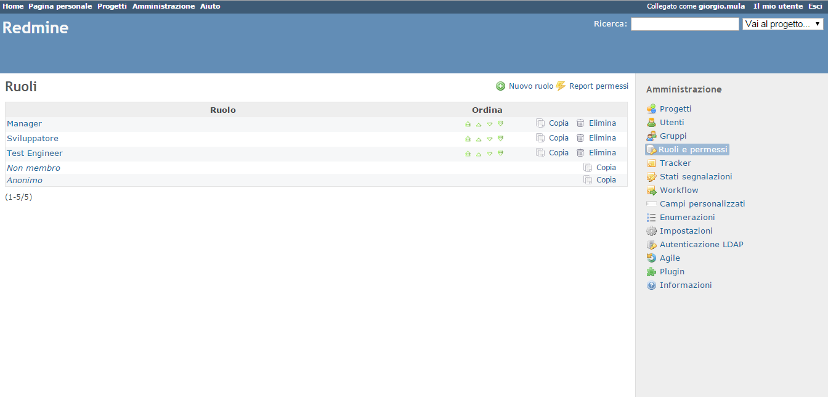Viewport: 828px width, 397px height.
Task: Open Enumerazioni in sidebar
Action: [688, 218]
